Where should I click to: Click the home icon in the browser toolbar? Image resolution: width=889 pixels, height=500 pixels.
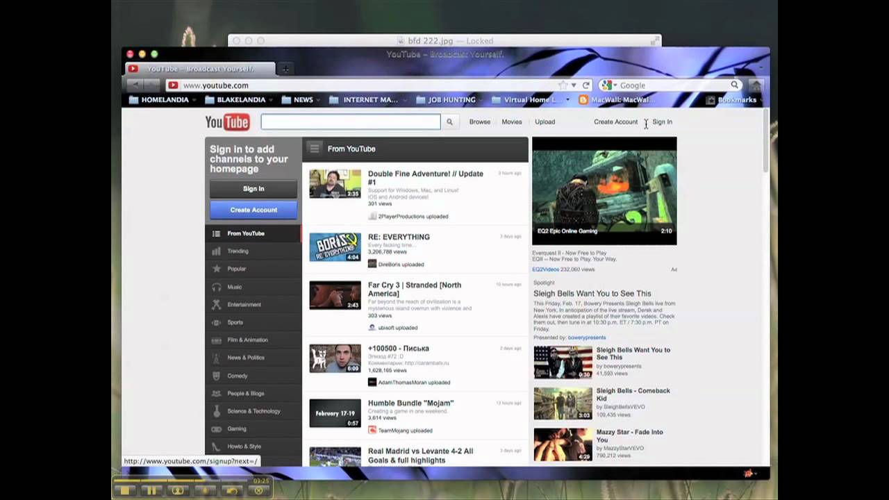(756, 85)
